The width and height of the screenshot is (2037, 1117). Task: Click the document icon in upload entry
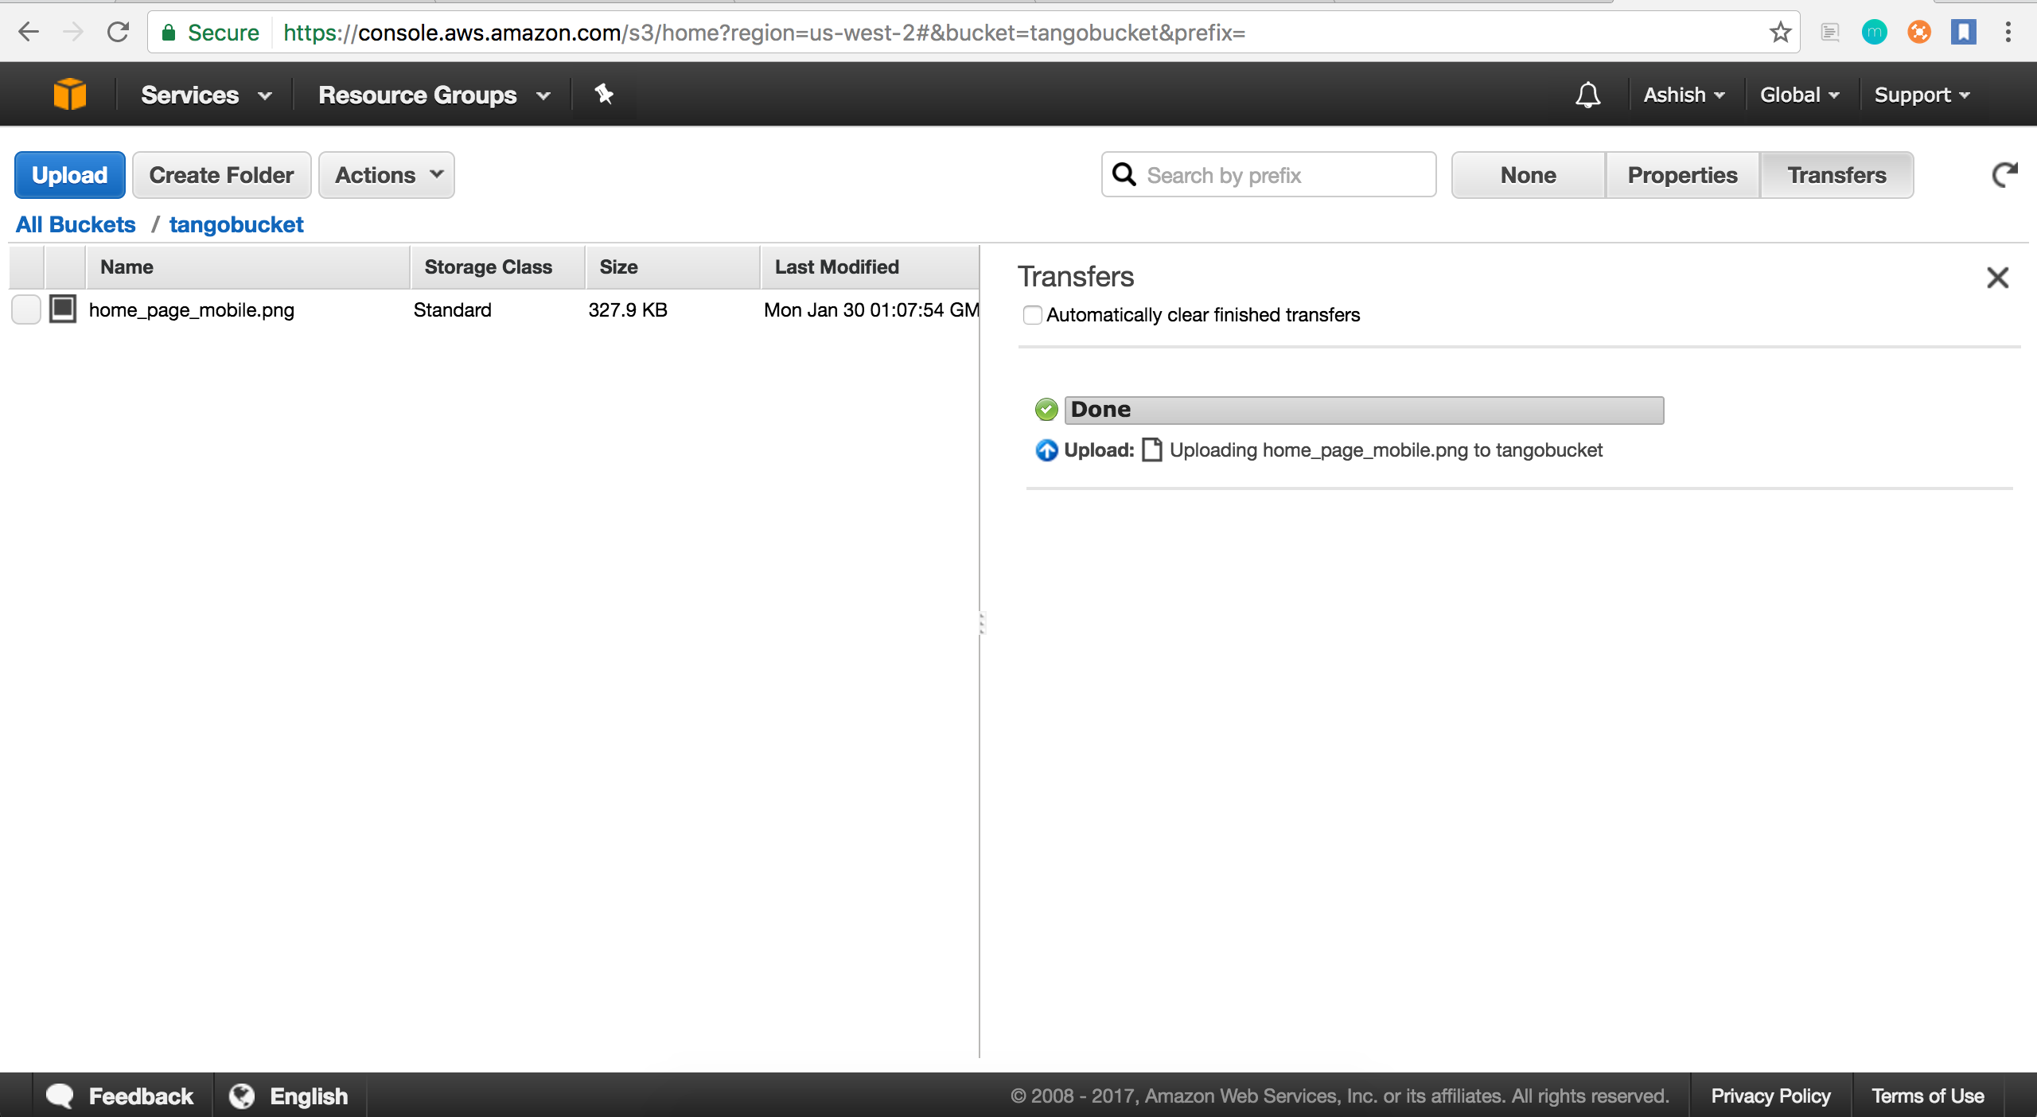tap(1151, 450)
